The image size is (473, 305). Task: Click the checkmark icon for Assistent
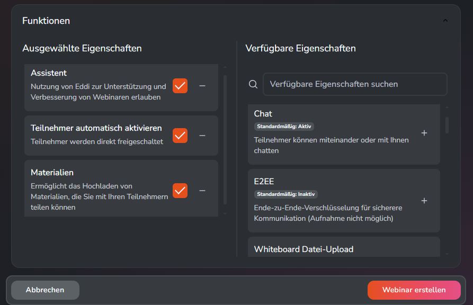(180, 84)
